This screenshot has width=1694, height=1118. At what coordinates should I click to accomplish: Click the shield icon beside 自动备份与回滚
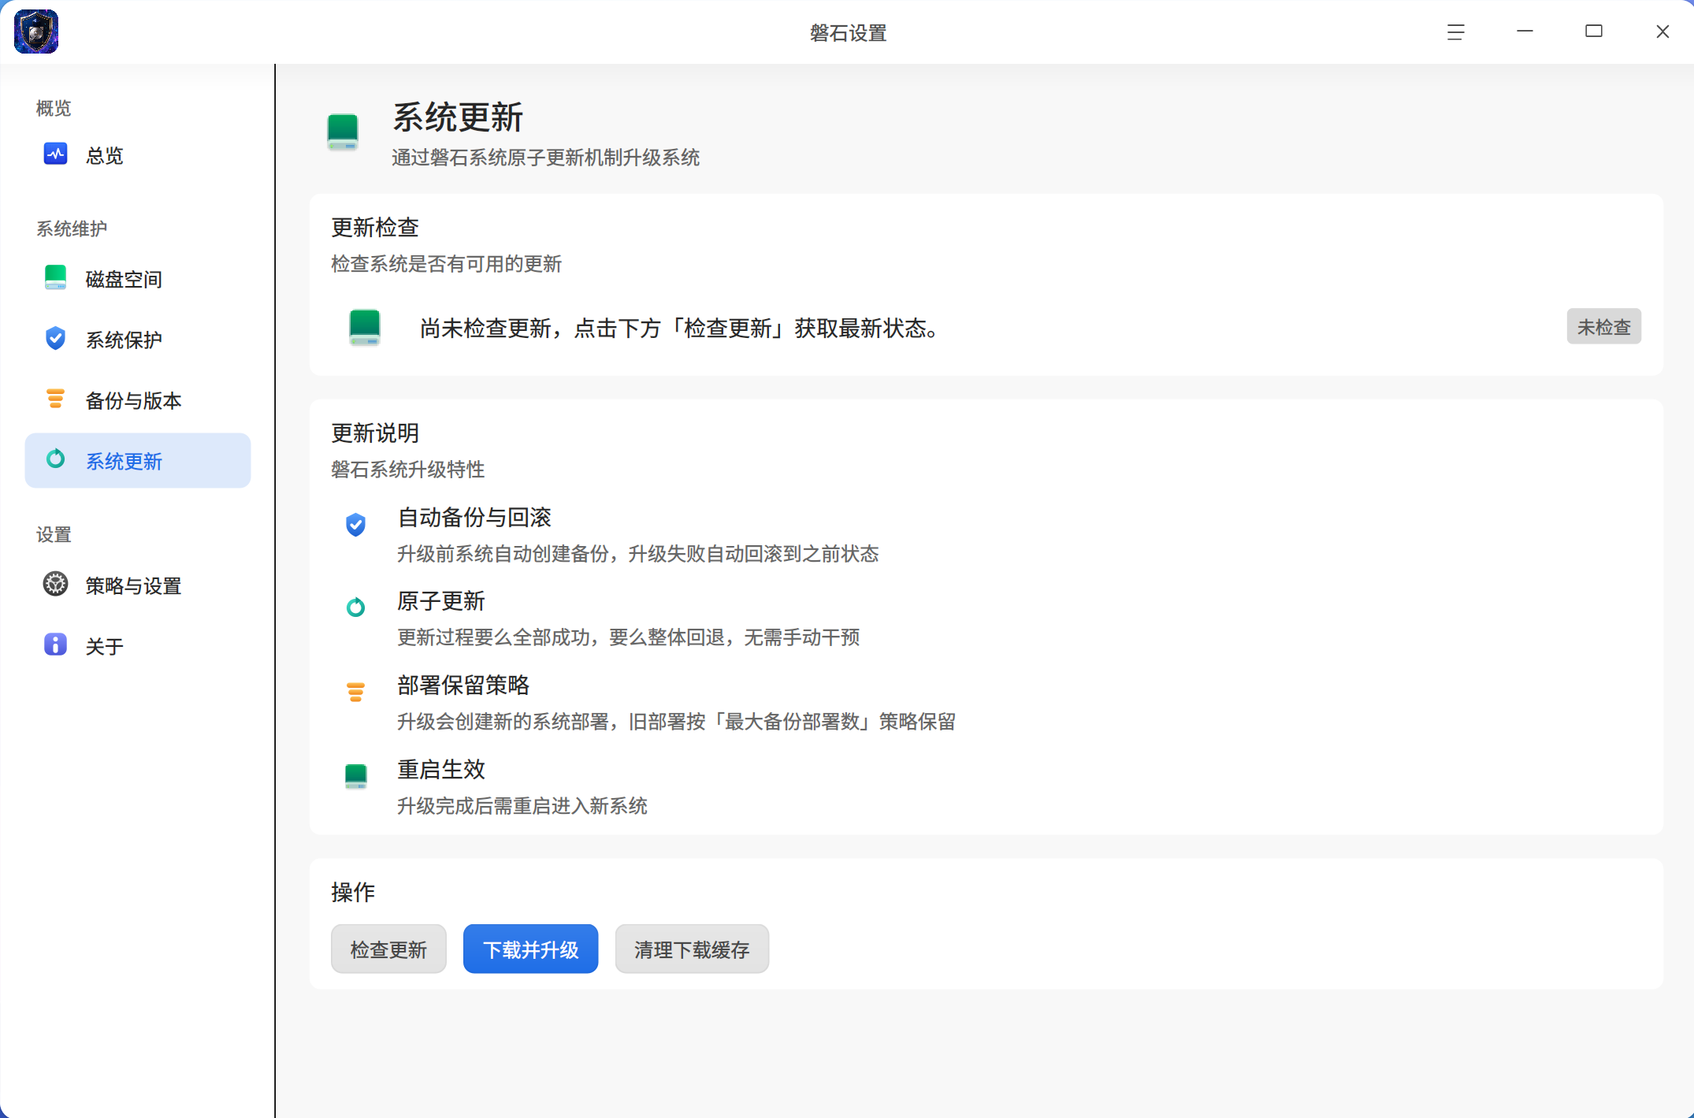356,525
